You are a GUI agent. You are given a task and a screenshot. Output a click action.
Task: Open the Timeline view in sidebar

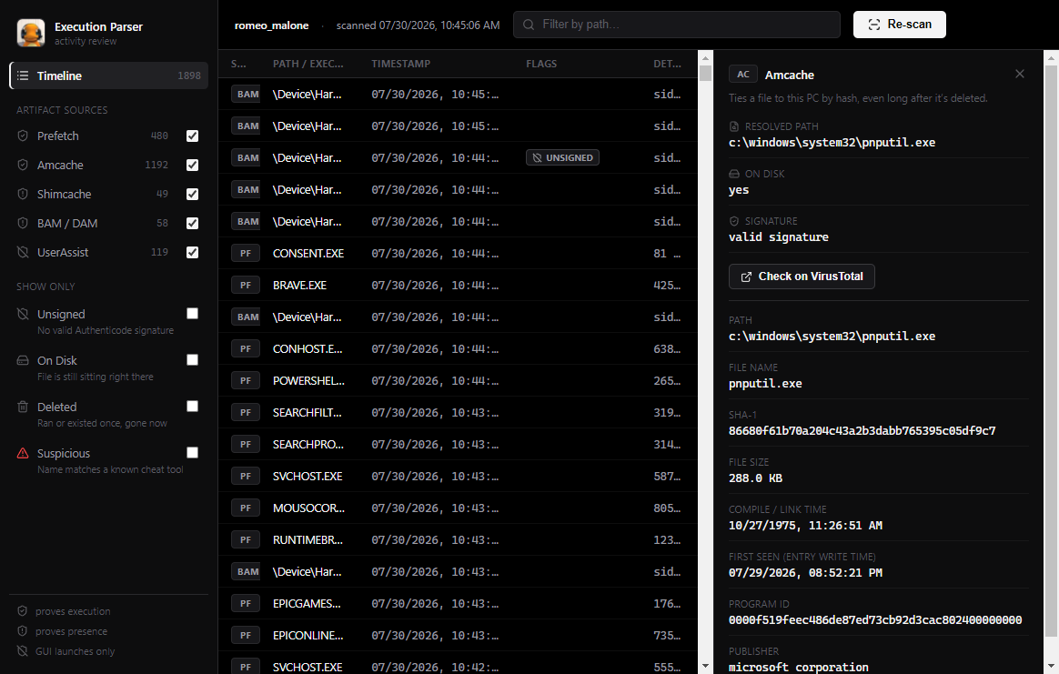tap(109, 75)
